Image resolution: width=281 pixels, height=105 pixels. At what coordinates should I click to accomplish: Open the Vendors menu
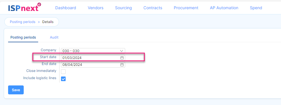point(95,8)
